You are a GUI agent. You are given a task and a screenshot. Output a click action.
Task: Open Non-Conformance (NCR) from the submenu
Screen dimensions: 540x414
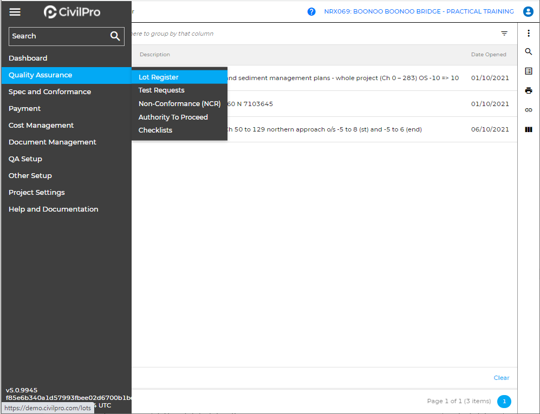coord(179,104)
